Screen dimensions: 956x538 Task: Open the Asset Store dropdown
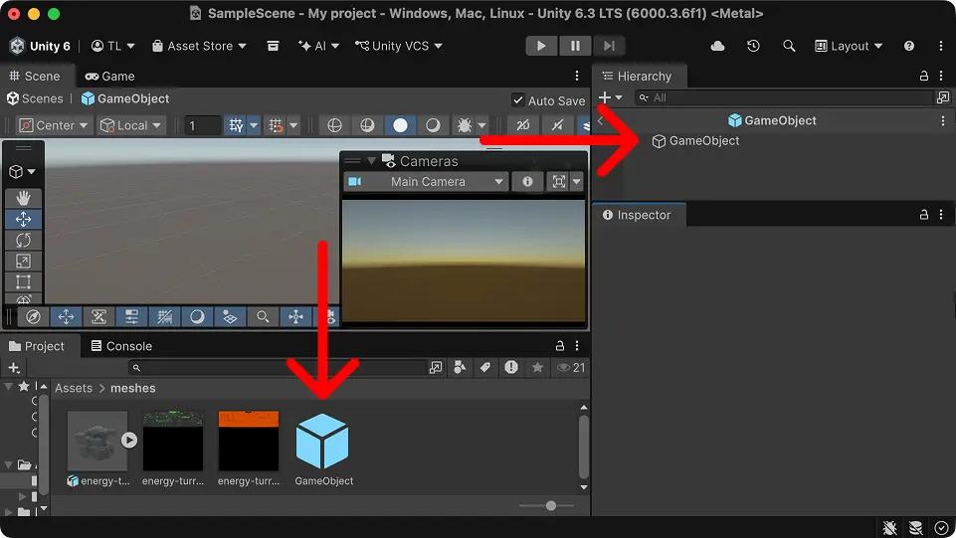pos(199,46)
